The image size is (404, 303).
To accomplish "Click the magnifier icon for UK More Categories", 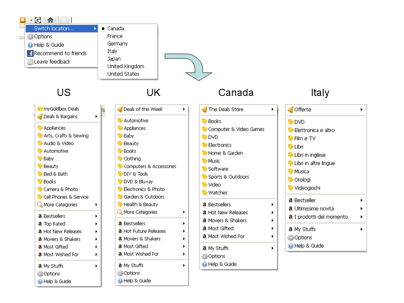I will coord(120,212).
